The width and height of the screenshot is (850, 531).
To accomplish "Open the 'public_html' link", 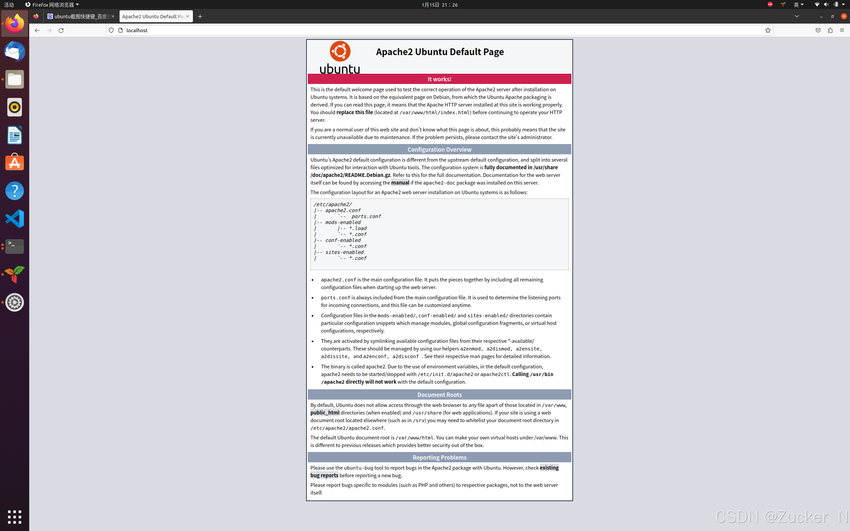I will pyautogui.click(x=324, y=413).
